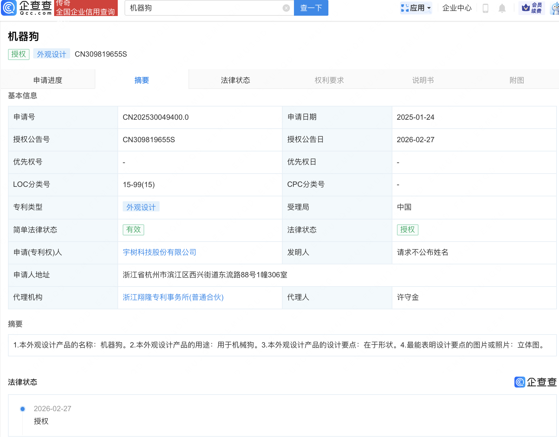Switch to the 法律状态 tab
The image size is (559, 437).
pyautogui.click(x=235, y=80)
